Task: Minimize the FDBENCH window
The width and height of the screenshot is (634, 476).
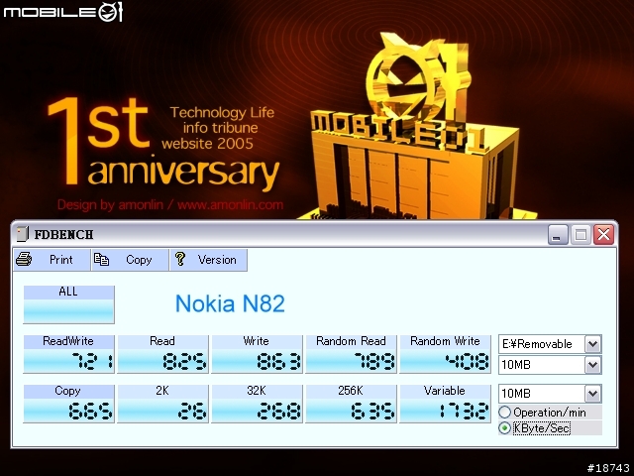Action: tap(558, 234)
